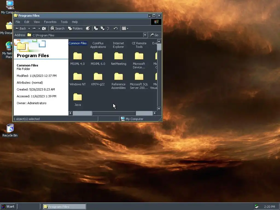Select the Internet Explorer folder label
Viewport: 280px width, 210px height.
(118, 45)
